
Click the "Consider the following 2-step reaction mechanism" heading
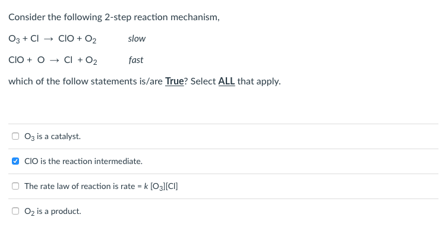click(114, 17)
